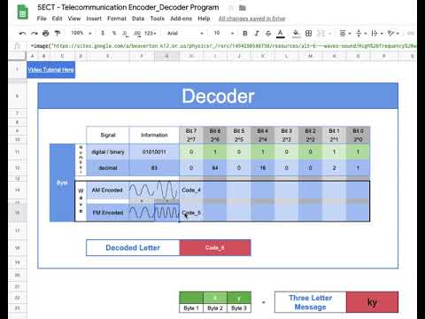Move document using the folder icon
425x319 pixels.
[243, 8]
